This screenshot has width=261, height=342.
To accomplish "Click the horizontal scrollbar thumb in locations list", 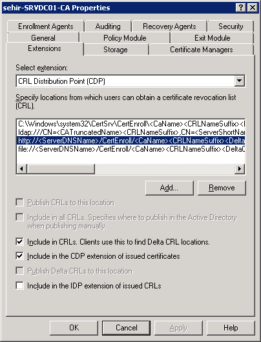I will coord(61,168).
